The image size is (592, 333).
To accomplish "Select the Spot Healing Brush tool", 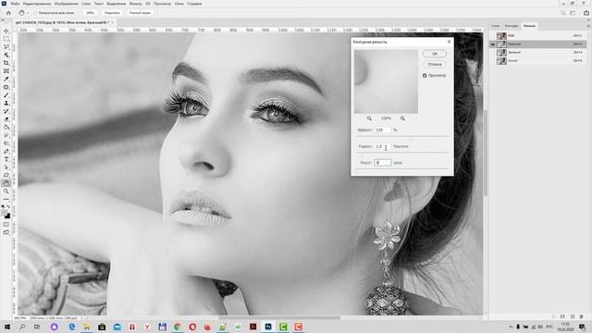I will (x=6, y=87).
